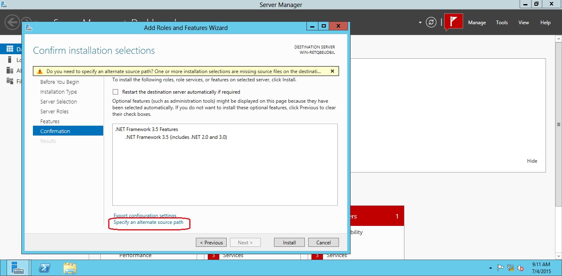Launch PowerShell from the taskbar

[44, 267]
